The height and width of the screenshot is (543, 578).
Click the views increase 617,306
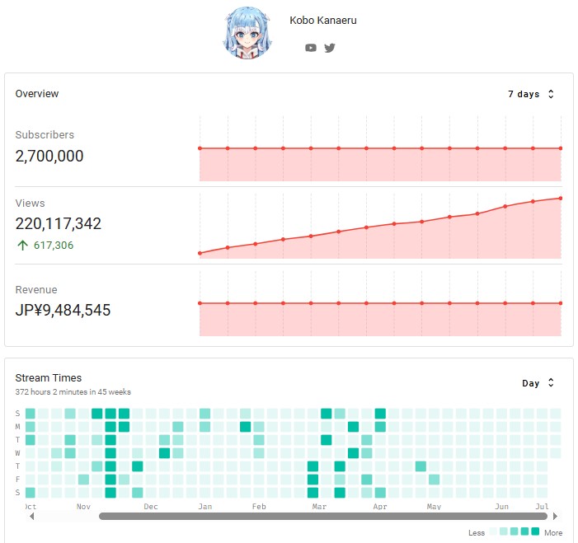[54, 246]
